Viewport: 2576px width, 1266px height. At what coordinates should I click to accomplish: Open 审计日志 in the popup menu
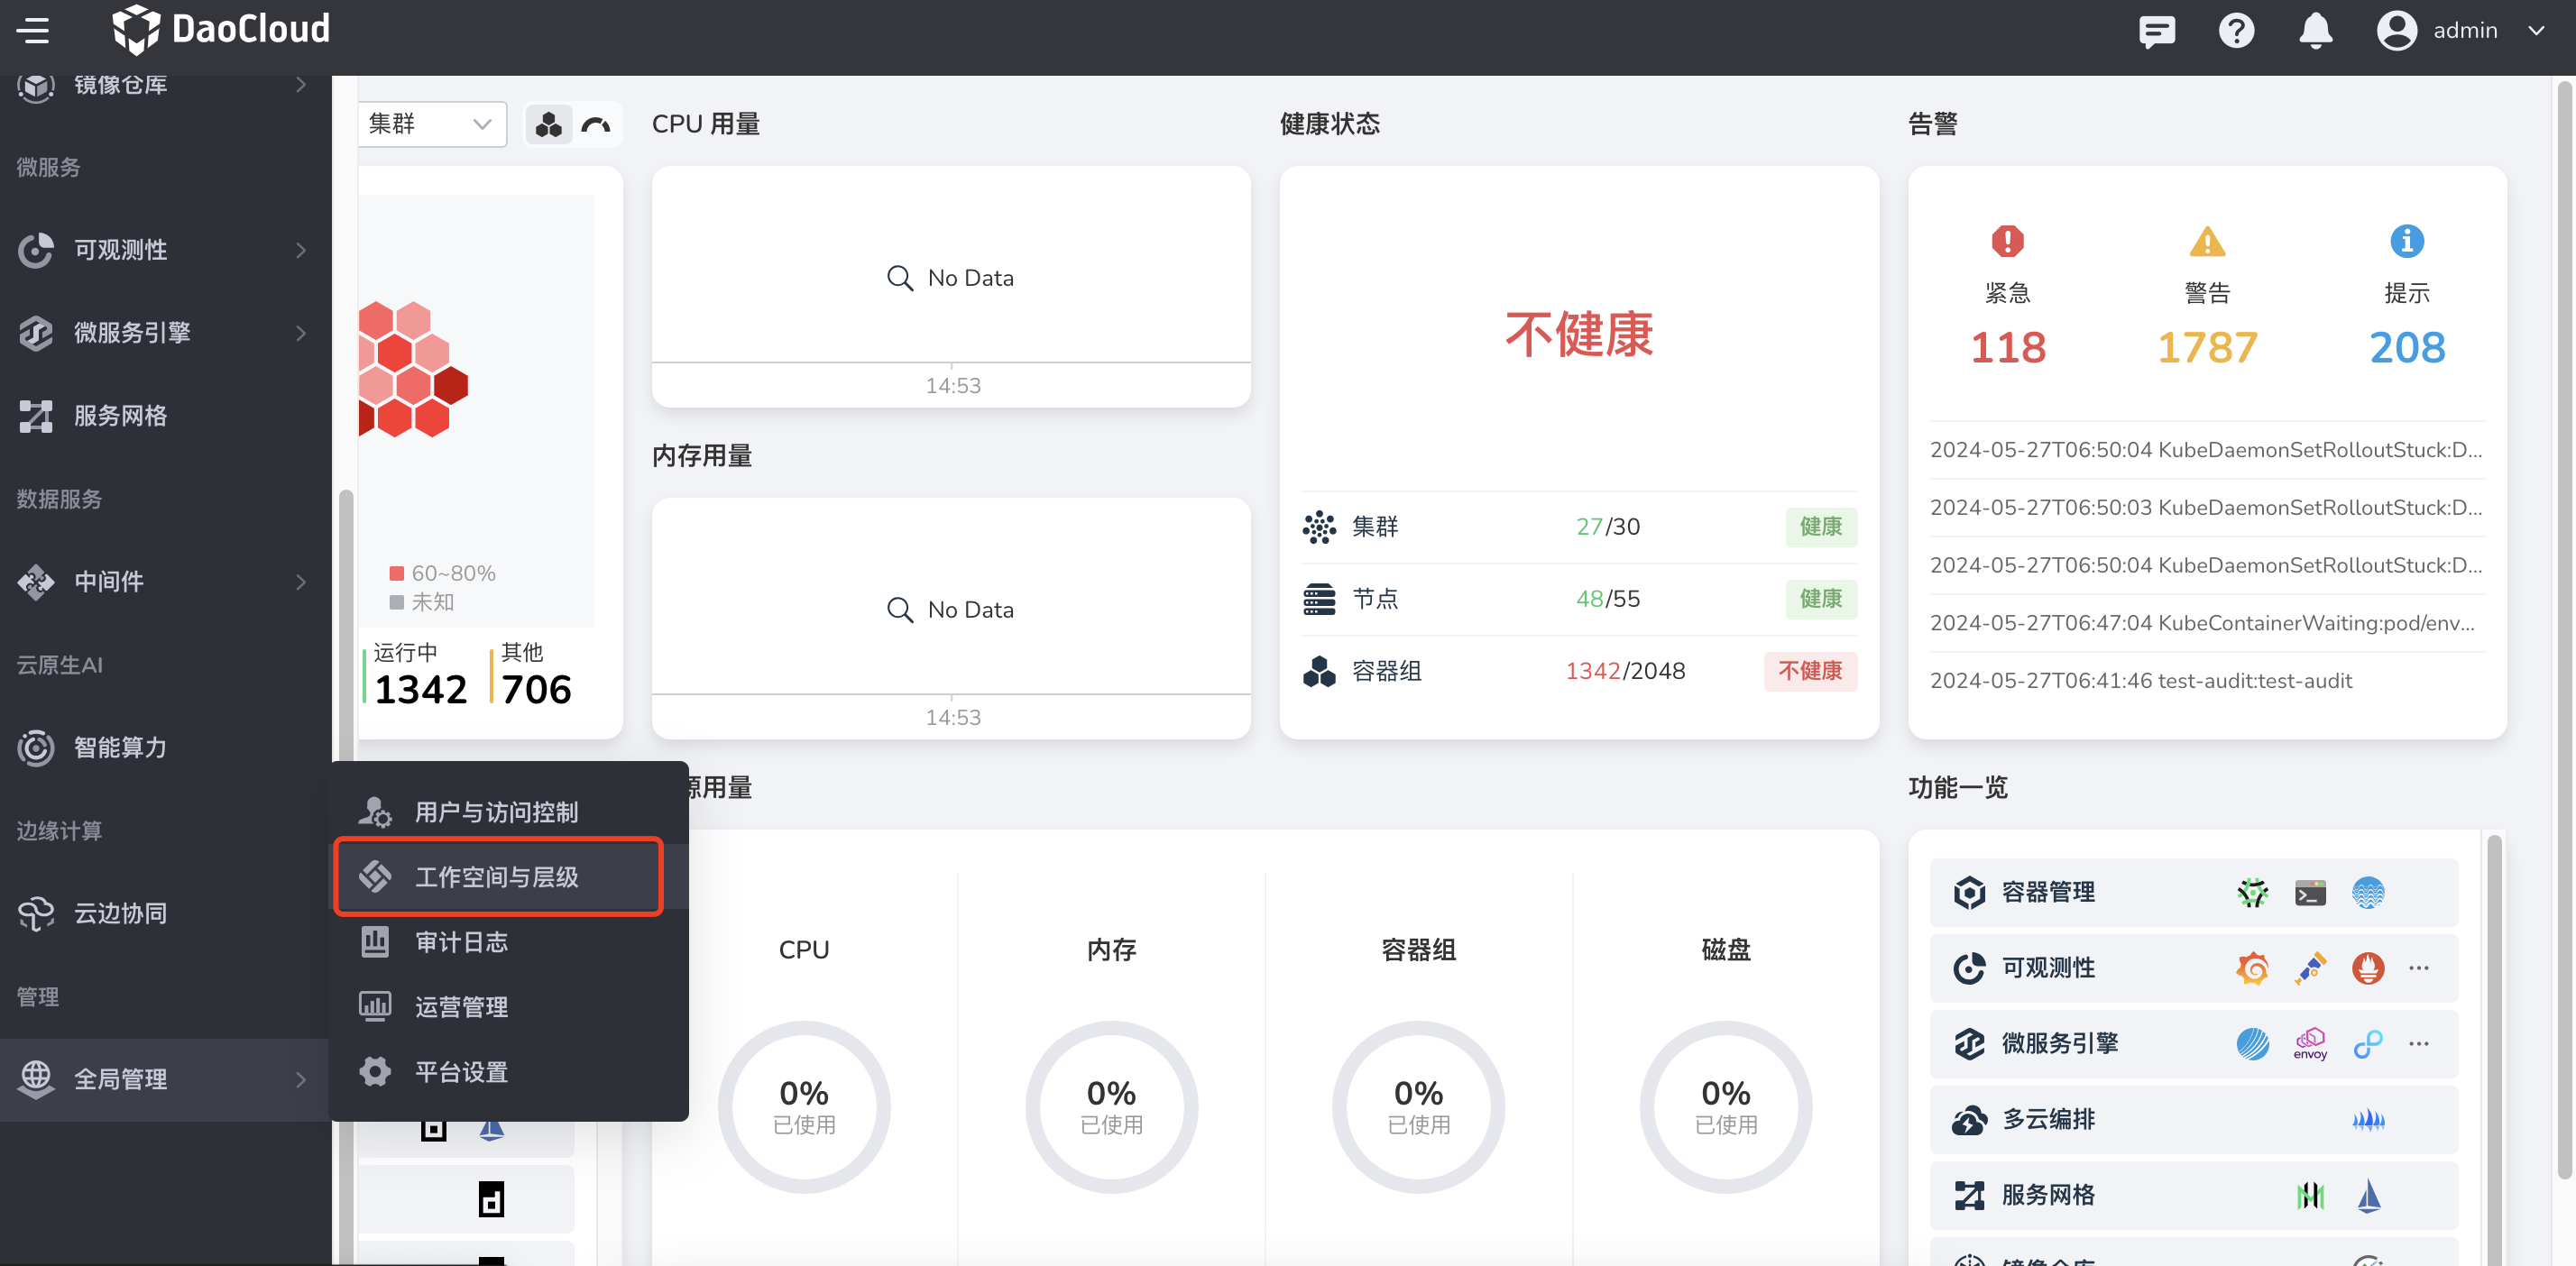462,941
